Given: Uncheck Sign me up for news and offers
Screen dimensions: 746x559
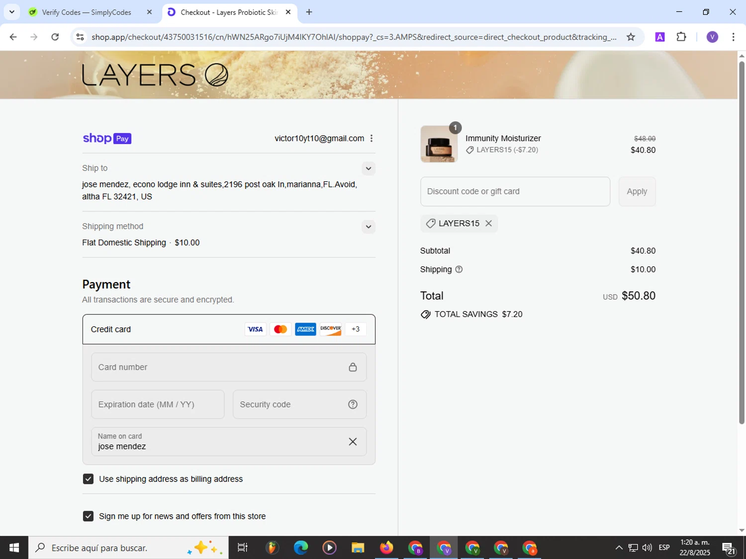Looking at the screenshot, I should pos(88,516).
